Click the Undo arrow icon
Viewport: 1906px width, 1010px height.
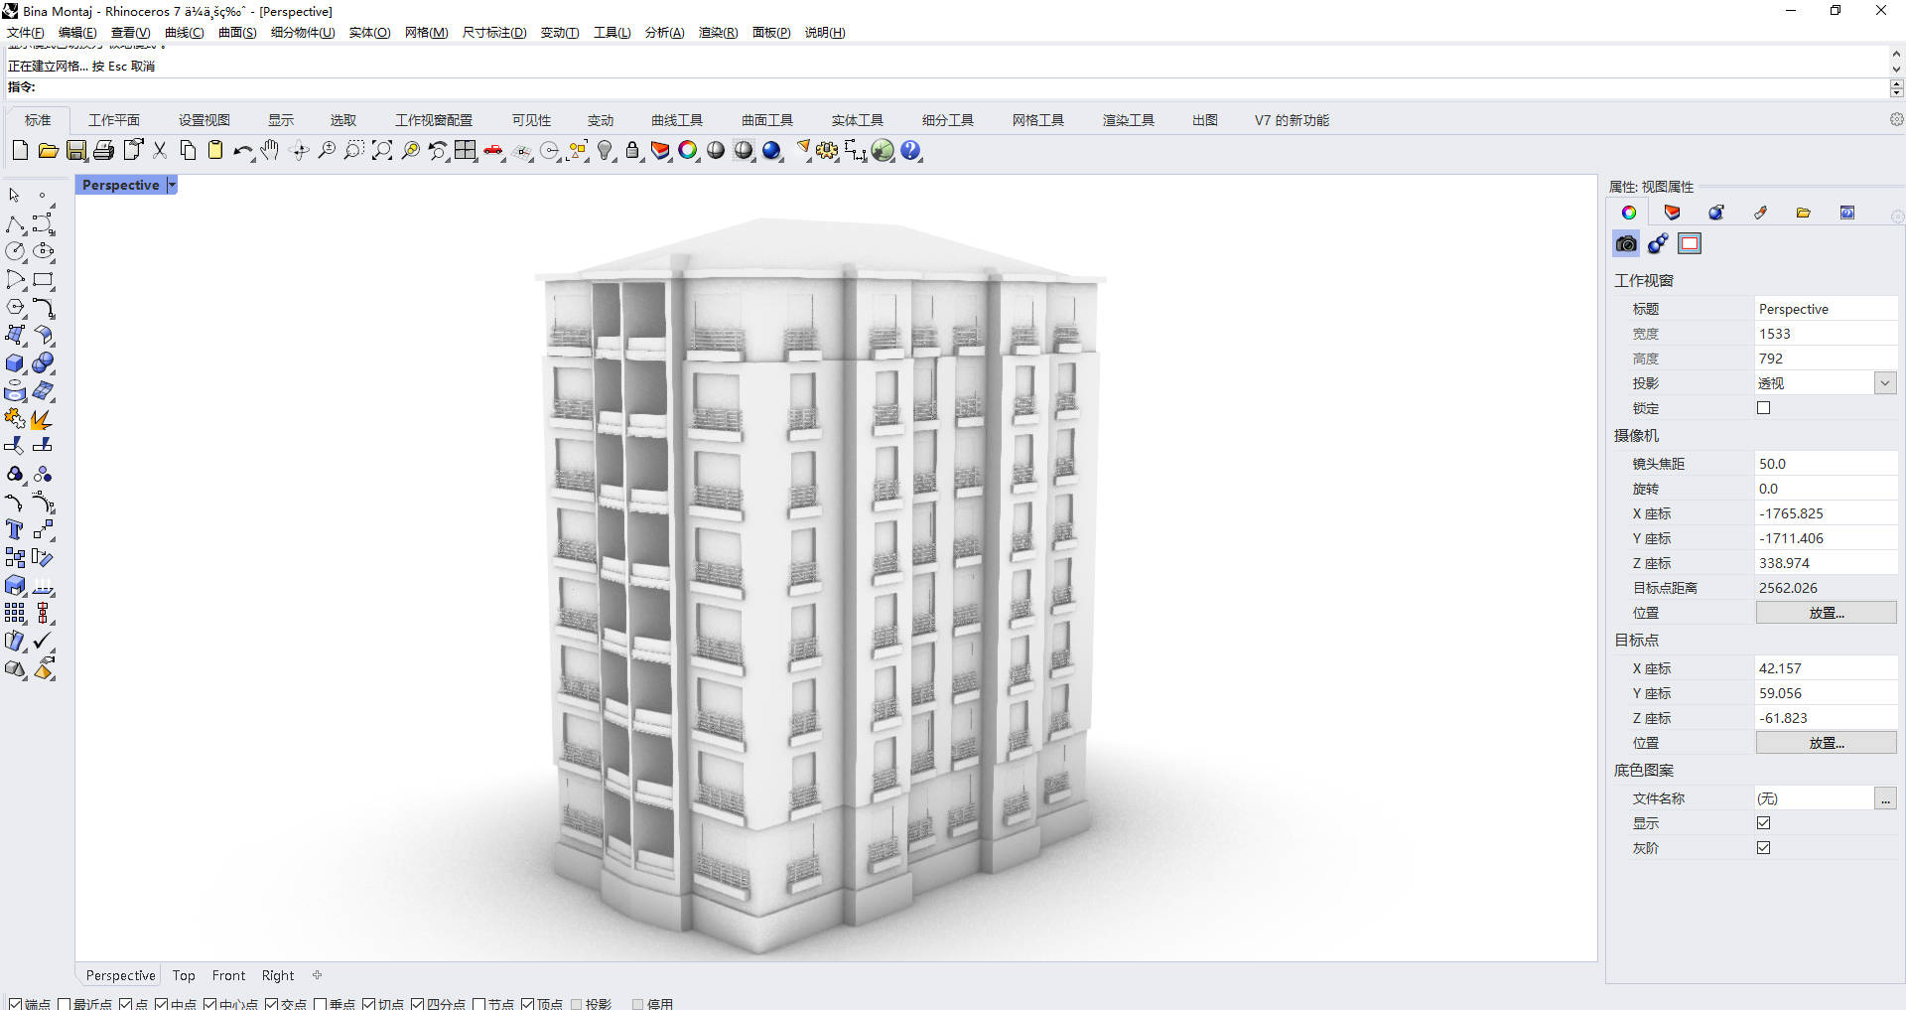[x=243, y=150]
